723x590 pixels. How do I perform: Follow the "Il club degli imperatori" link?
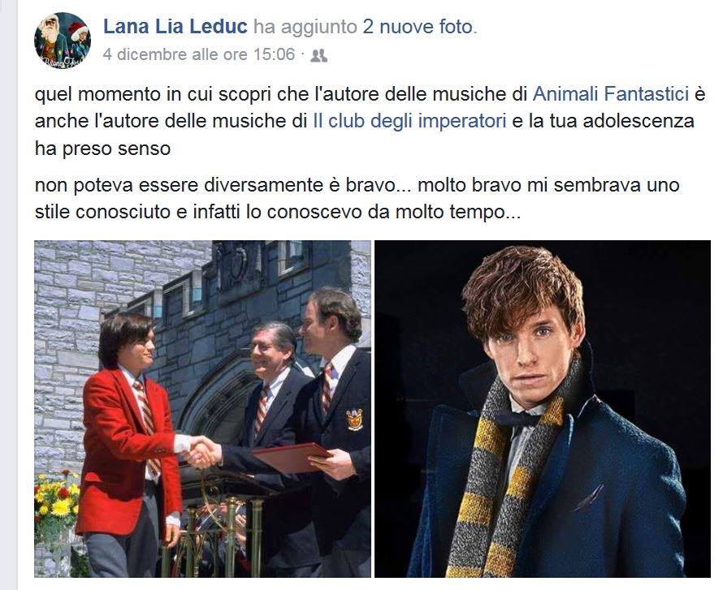409,121
